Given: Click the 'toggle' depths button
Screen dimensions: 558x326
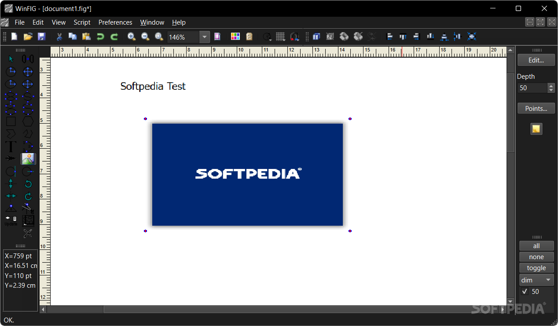Looking at the screenshot, I should pos(536,268).
